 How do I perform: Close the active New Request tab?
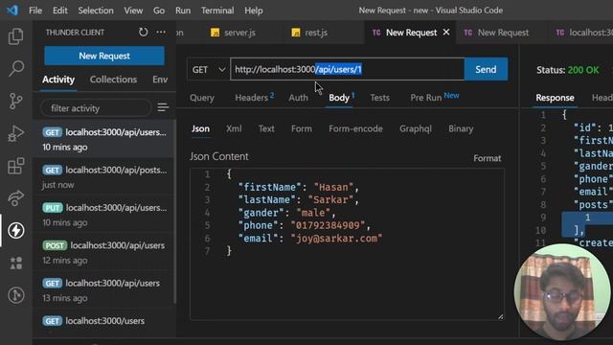coord(446,33)
